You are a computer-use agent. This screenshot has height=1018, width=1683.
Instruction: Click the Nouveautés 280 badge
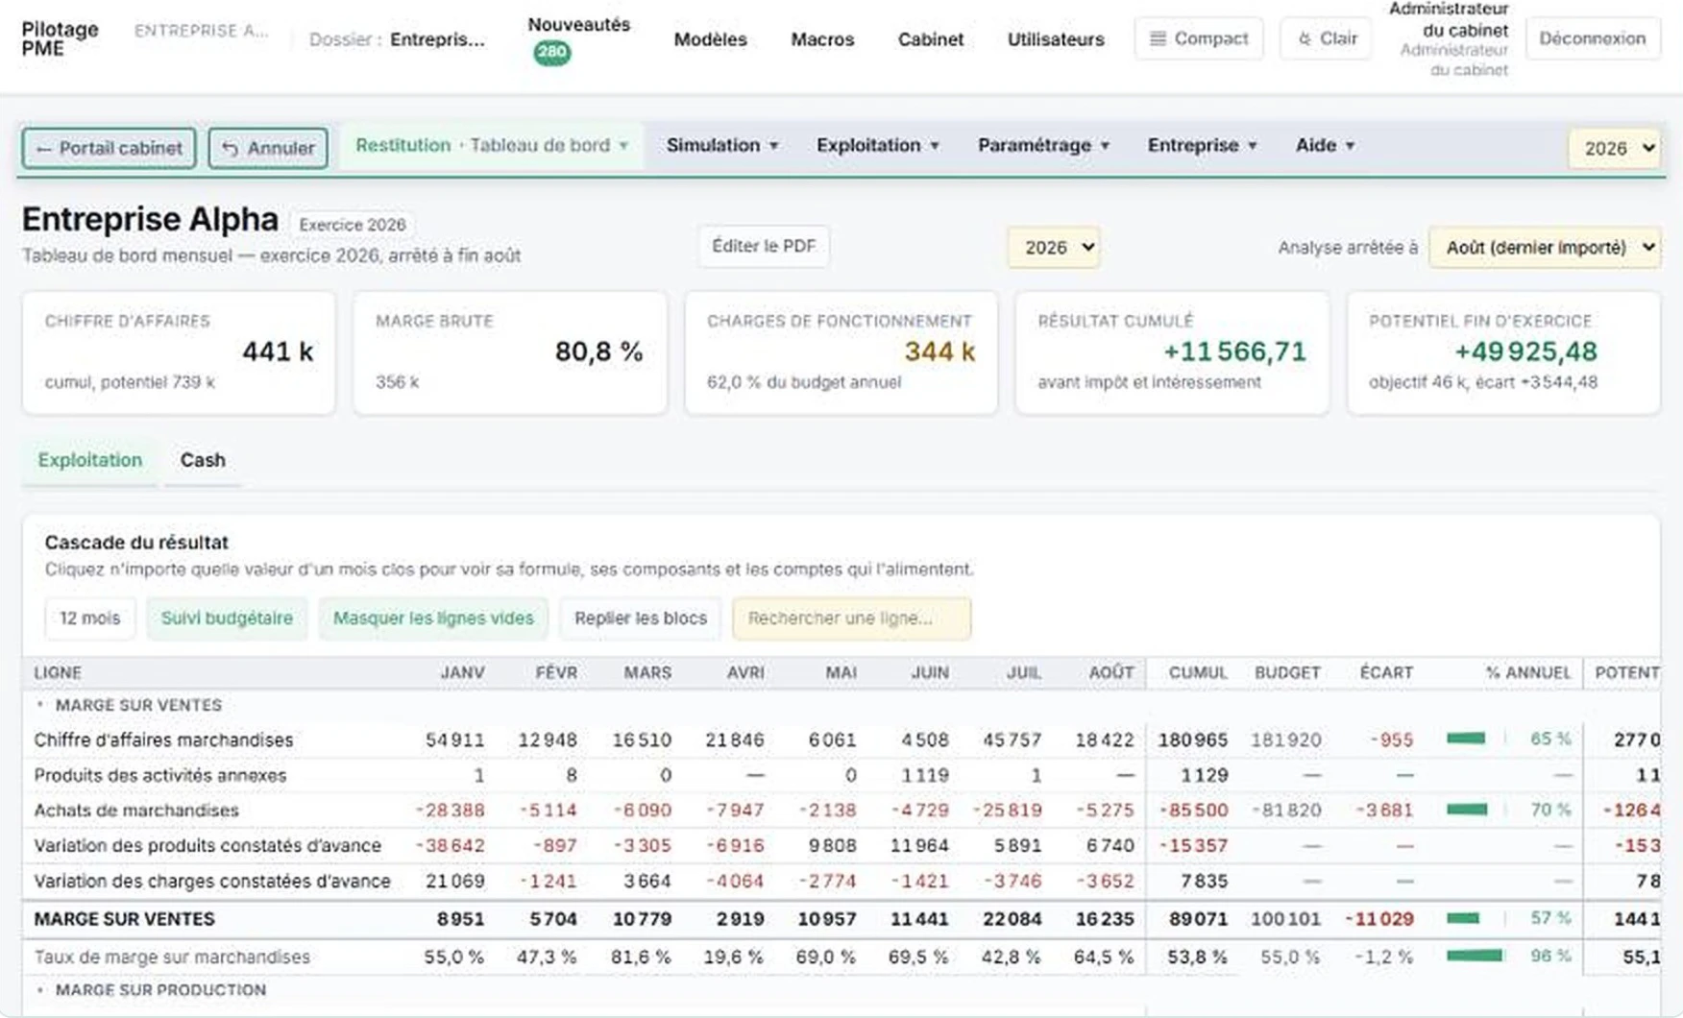pyautogui.click(x=551, y=52)
